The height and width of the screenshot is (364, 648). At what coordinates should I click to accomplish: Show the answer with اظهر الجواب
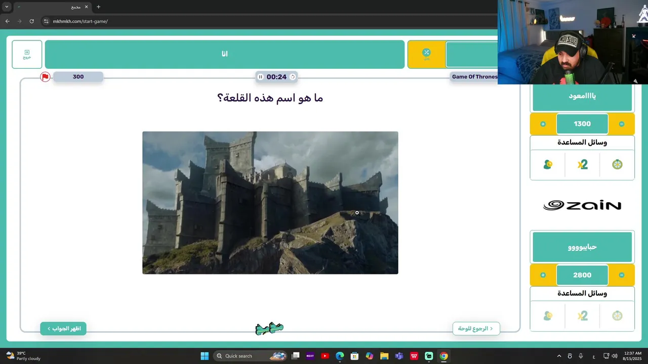tap(63, 329)
